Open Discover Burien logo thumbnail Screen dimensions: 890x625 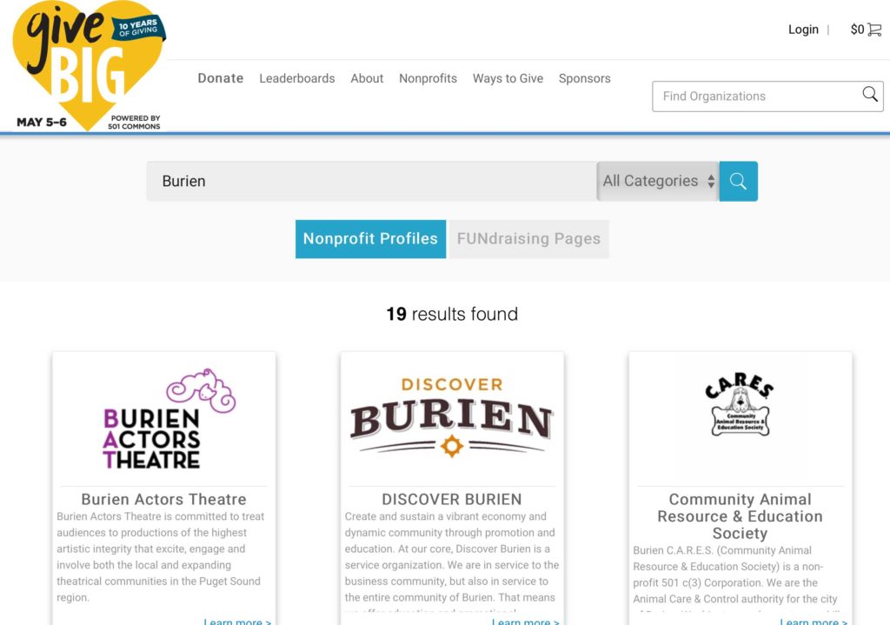(452, 418)
